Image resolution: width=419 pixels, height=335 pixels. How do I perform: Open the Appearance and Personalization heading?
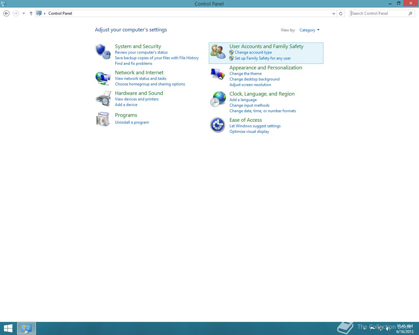click(x=266, y=68)
